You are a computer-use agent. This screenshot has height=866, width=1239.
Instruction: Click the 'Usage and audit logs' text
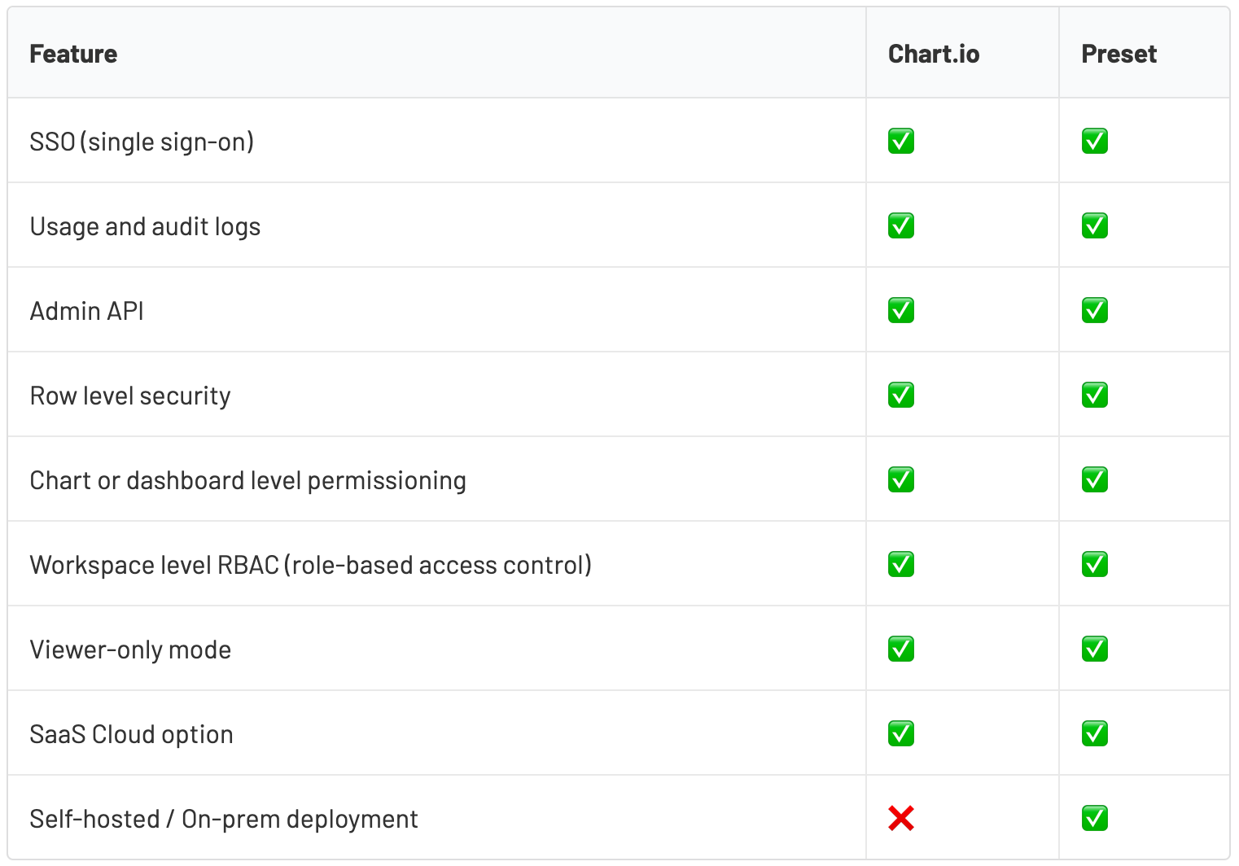(145, 226)
